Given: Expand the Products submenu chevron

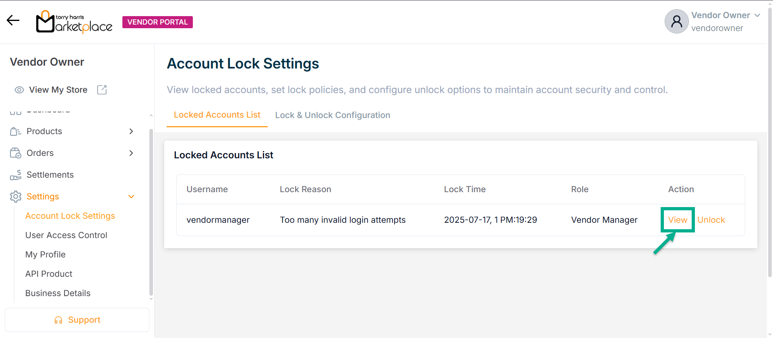Looking at the screenshot, I should (x=131, y=131).
